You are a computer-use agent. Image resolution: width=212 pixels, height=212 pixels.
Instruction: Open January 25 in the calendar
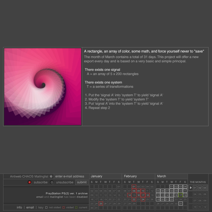pos(101,204)
